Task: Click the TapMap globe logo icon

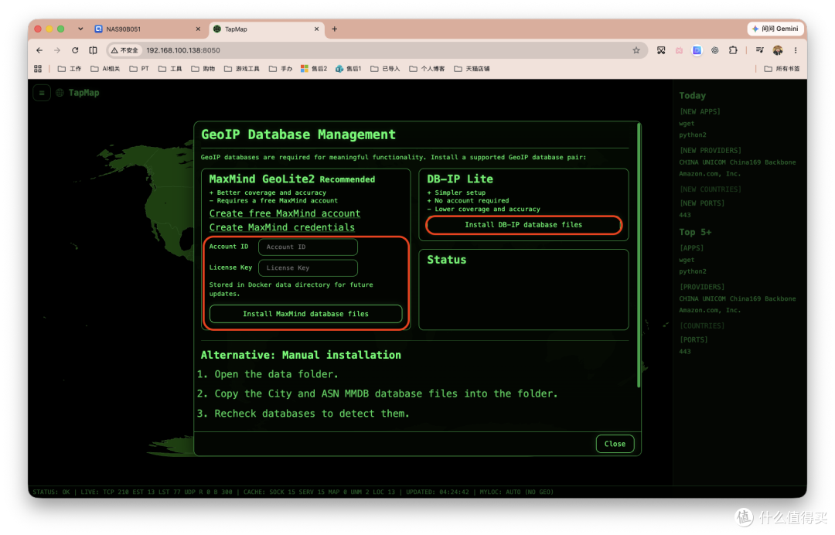Action: point(60,93)
